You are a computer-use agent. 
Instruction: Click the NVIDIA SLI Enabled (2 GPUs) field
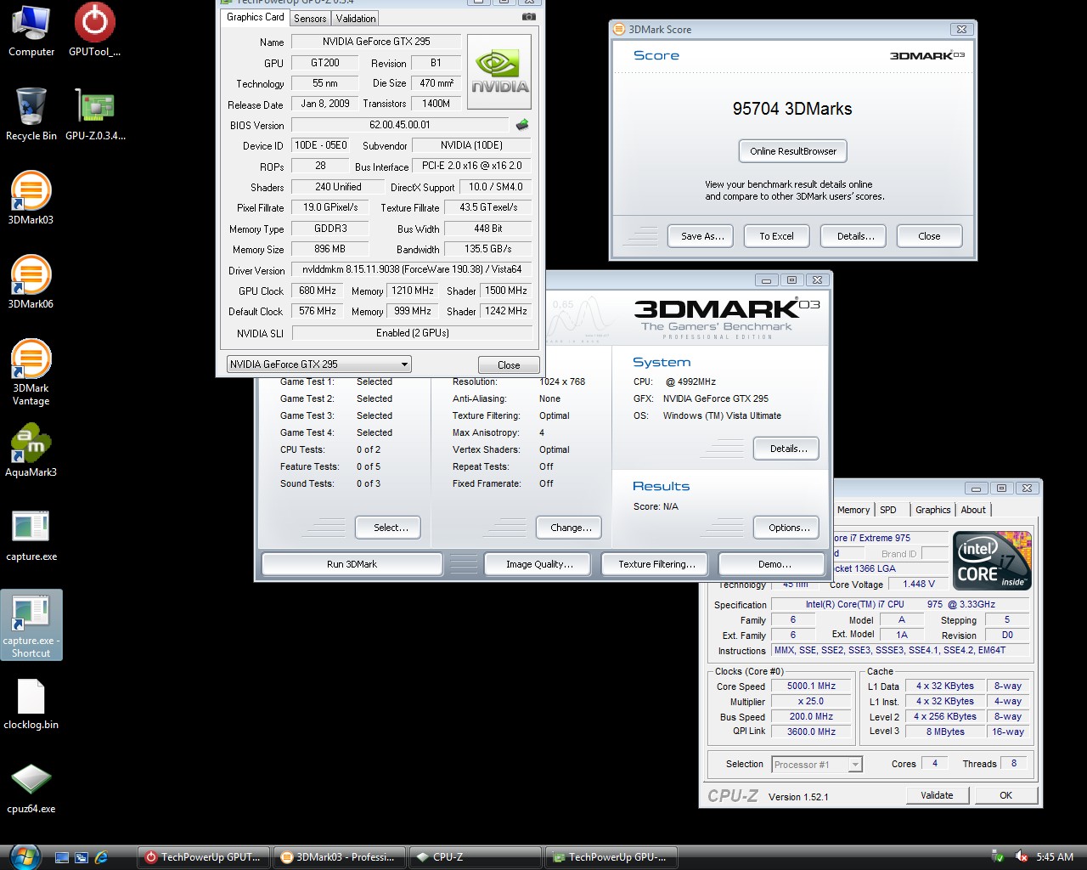[412, 333]
